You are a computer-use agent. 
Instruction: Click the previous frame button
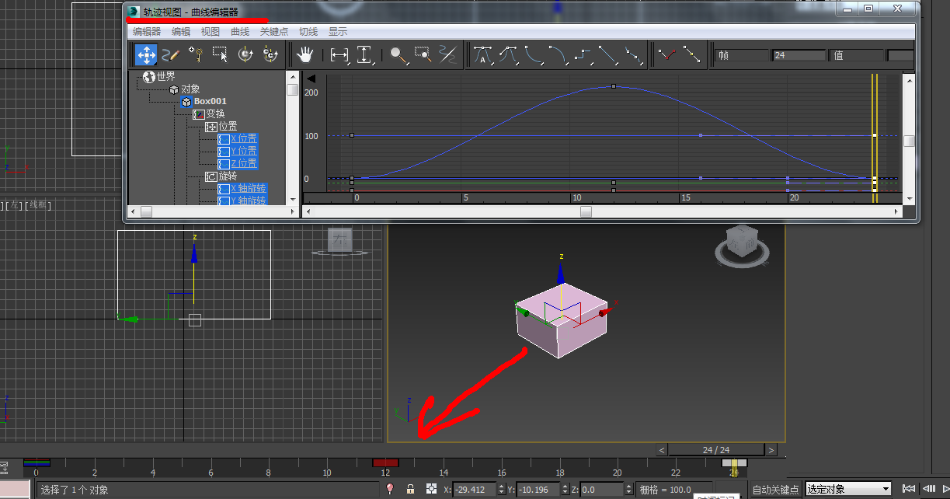coord(929,488)
